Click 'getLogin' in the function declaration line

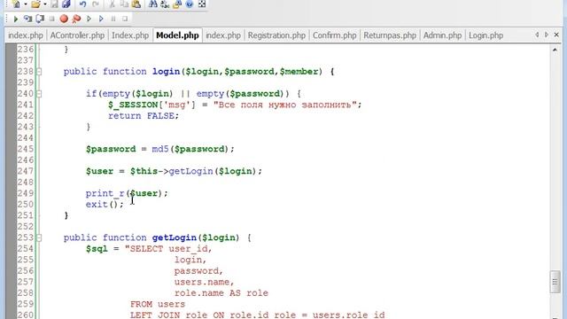(x=175, y=237)
